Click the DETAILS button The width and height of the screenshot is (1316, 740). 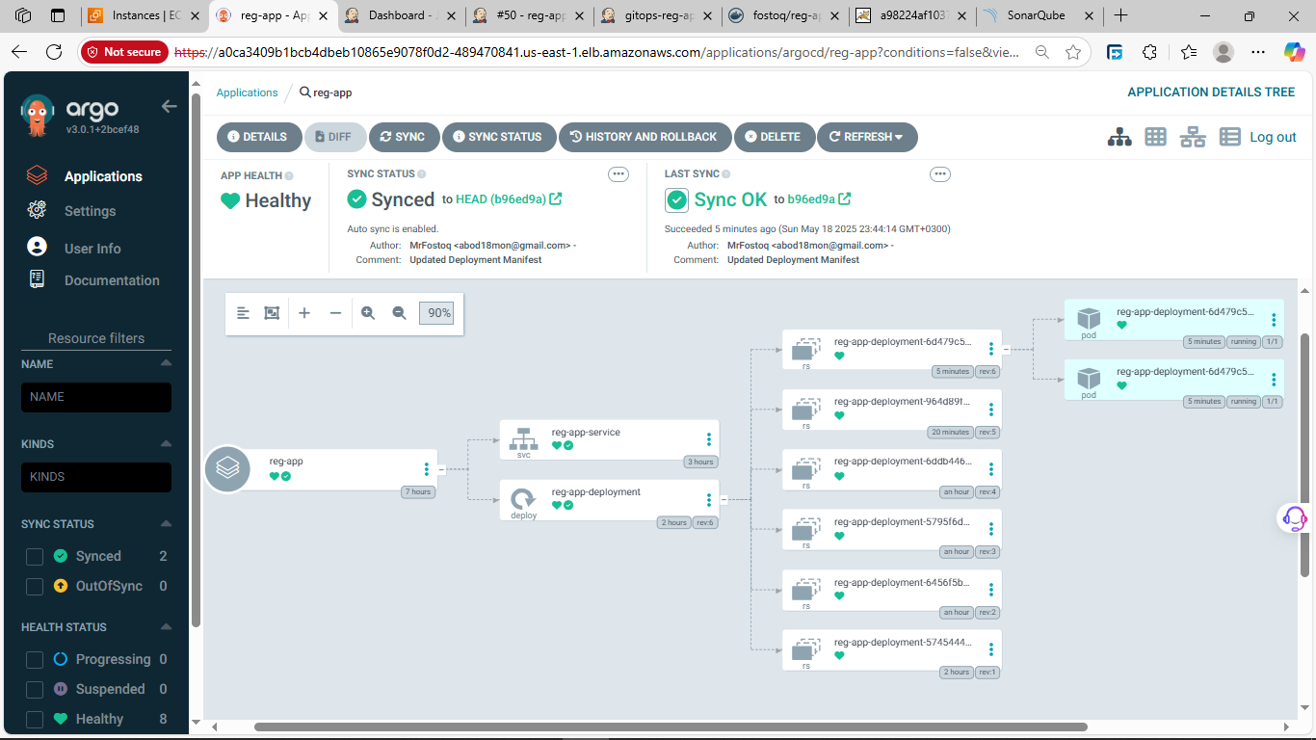257,137
